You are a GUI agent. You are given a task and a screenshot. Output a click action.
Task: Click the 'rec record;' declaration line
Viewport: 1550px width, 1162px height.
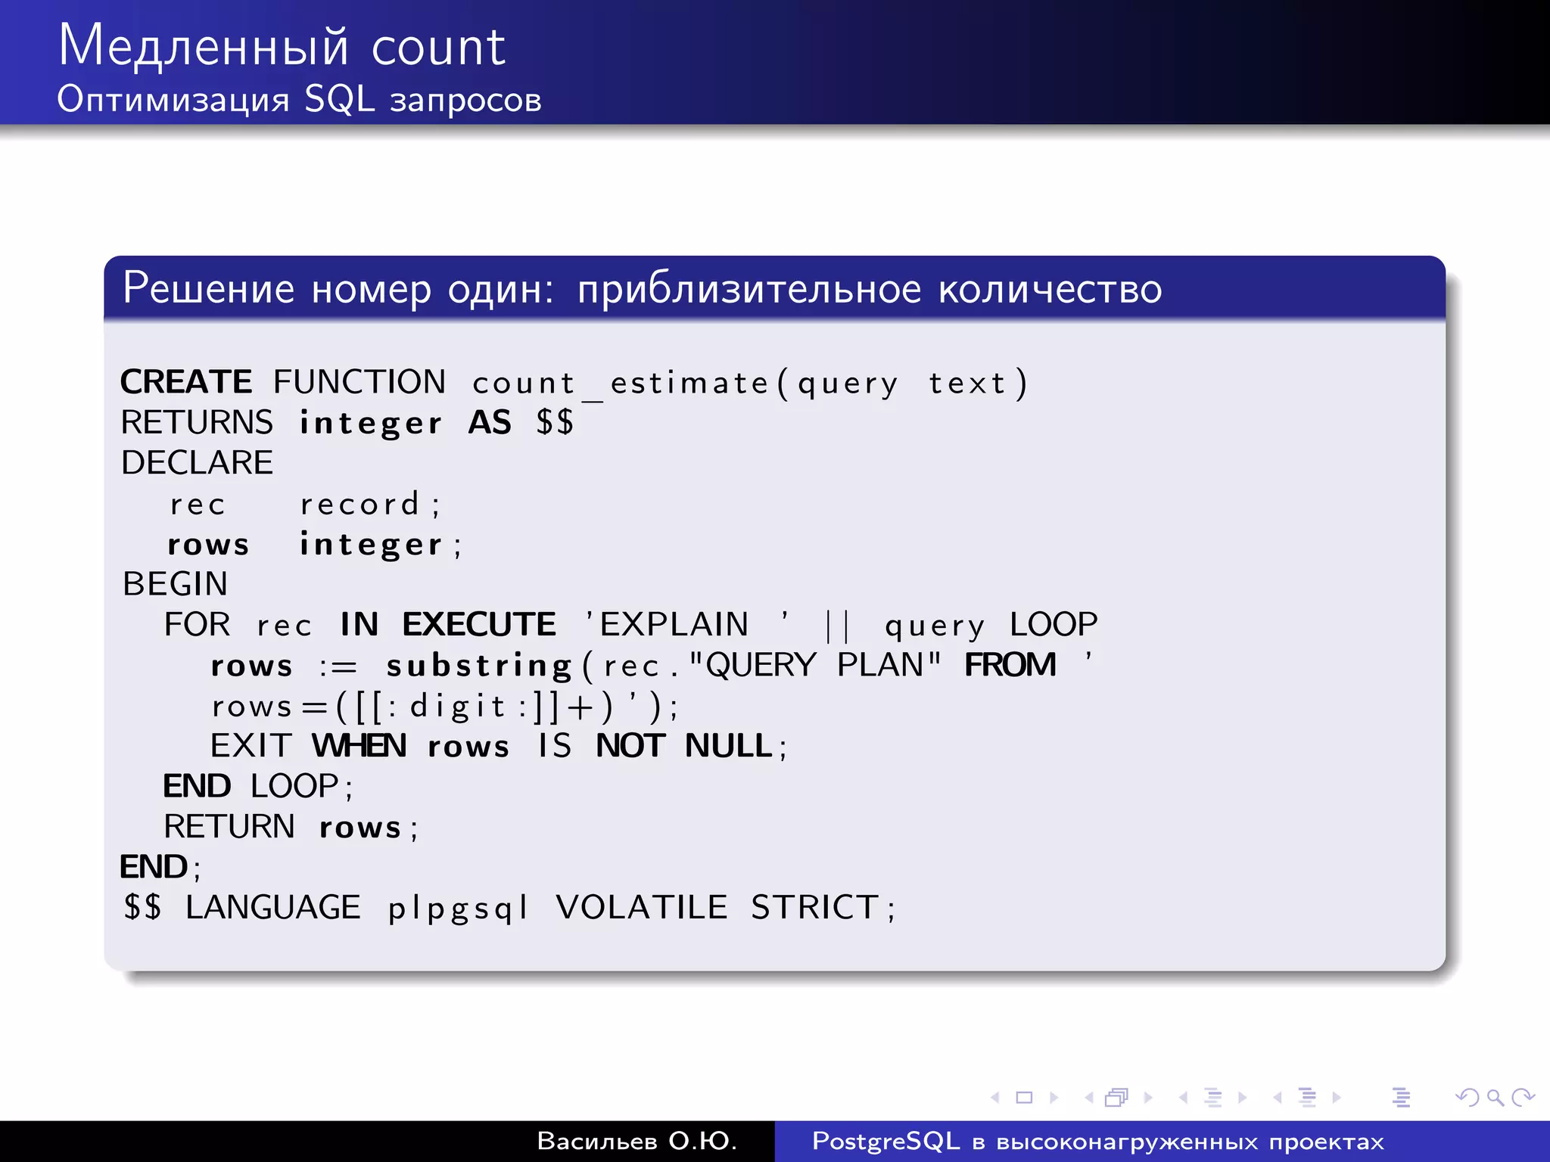(x=304, y=504)
